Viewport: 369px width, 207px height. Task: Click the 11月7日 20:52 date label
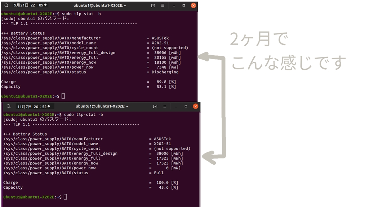[32, 106]
